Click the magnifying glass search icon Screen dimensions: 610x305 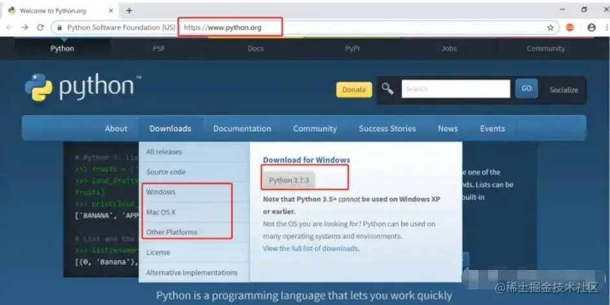(x=388, y=89)
